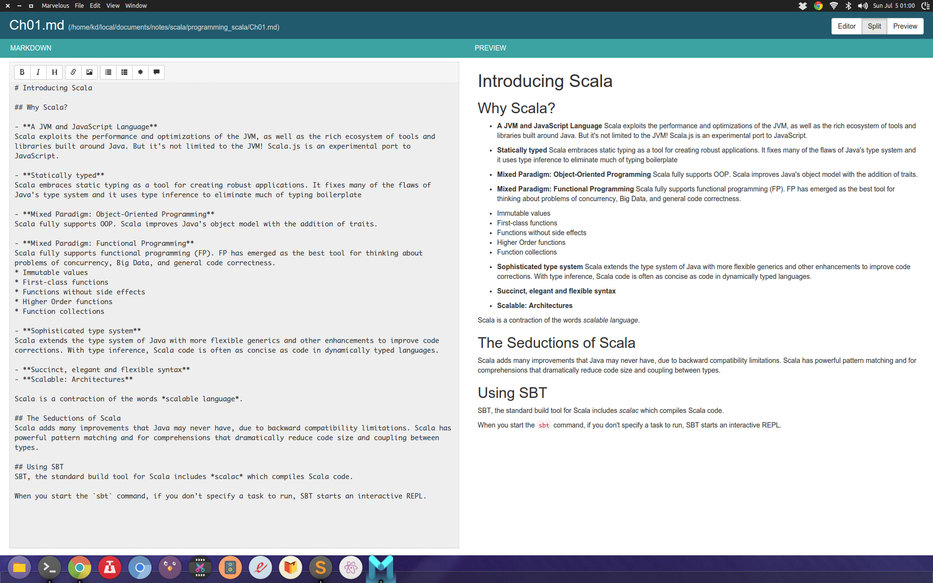This screenshot has height=583, width=933.
Task: Create list with first list icon
Action: click(x=108, y=72)
